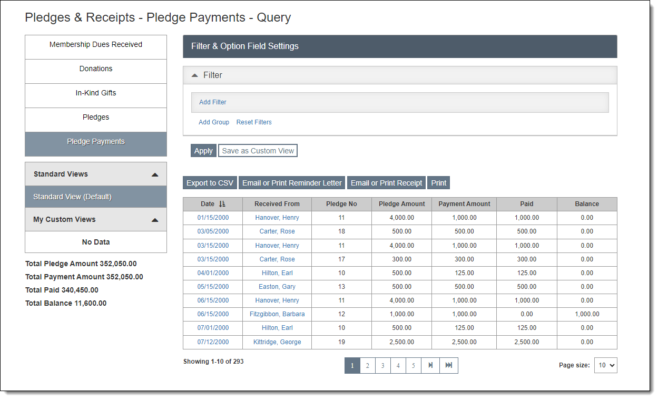This screenshot has width=658, height=399.
Task: Click the Email or Print Receipt button
Action: tap(386, 183)
